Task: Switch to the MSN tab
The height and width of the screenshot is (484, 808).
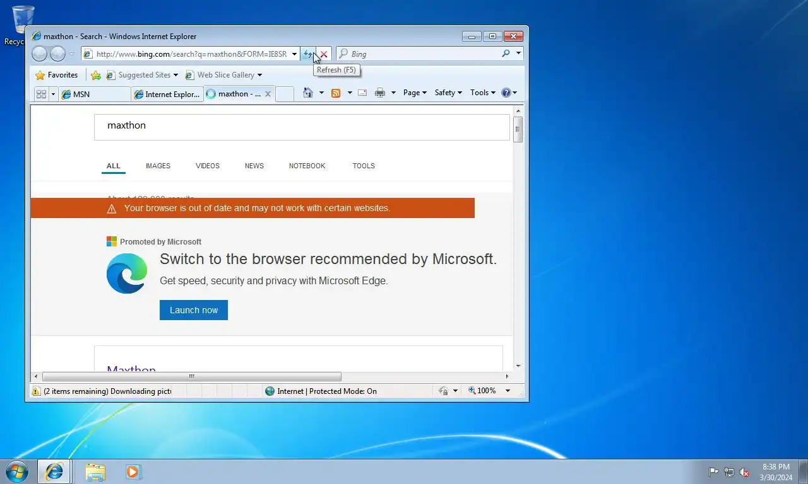Action: click(x=95, y=94)
